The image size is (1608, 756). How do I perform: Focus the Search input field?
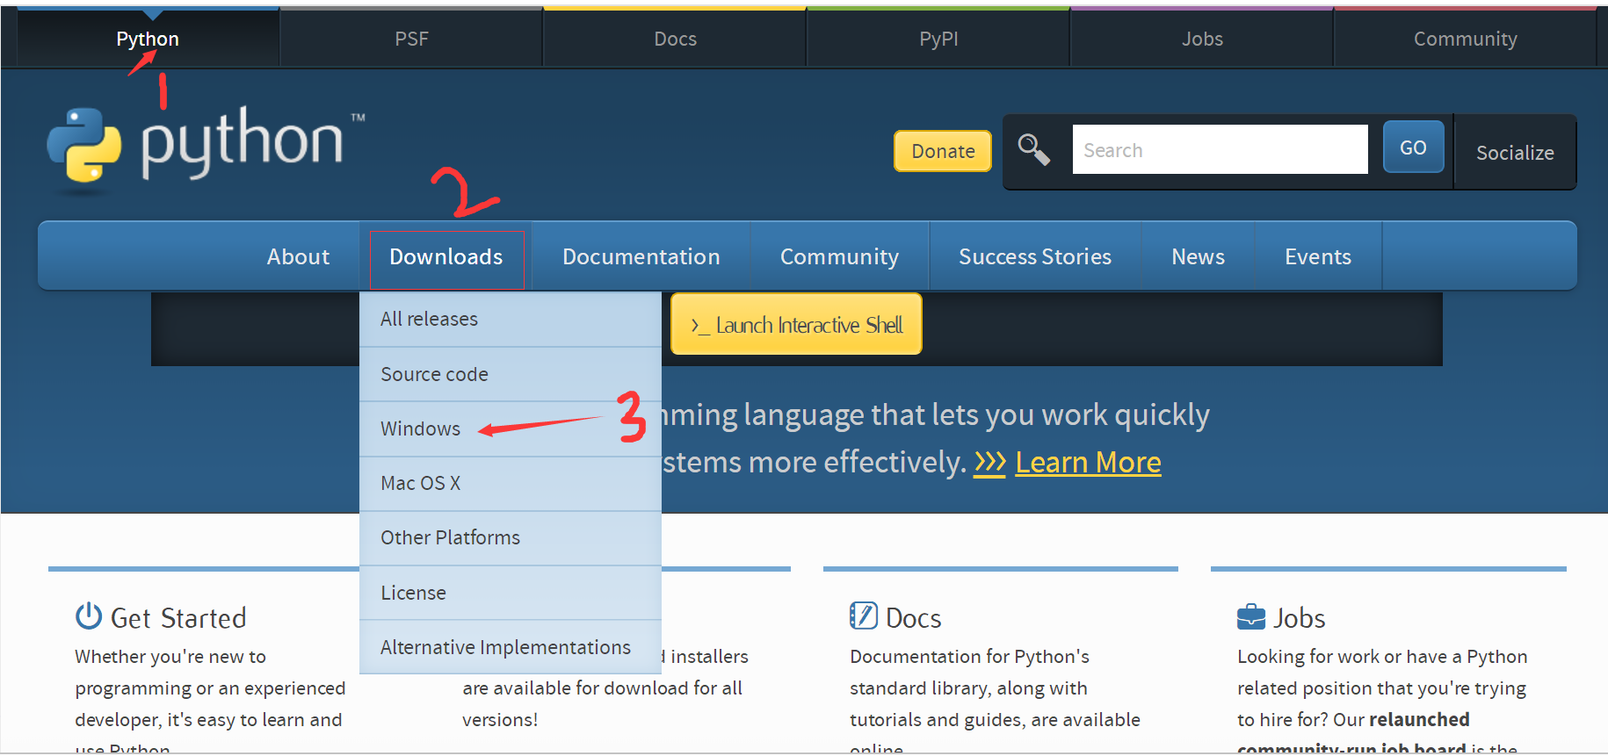(1220, 149)
